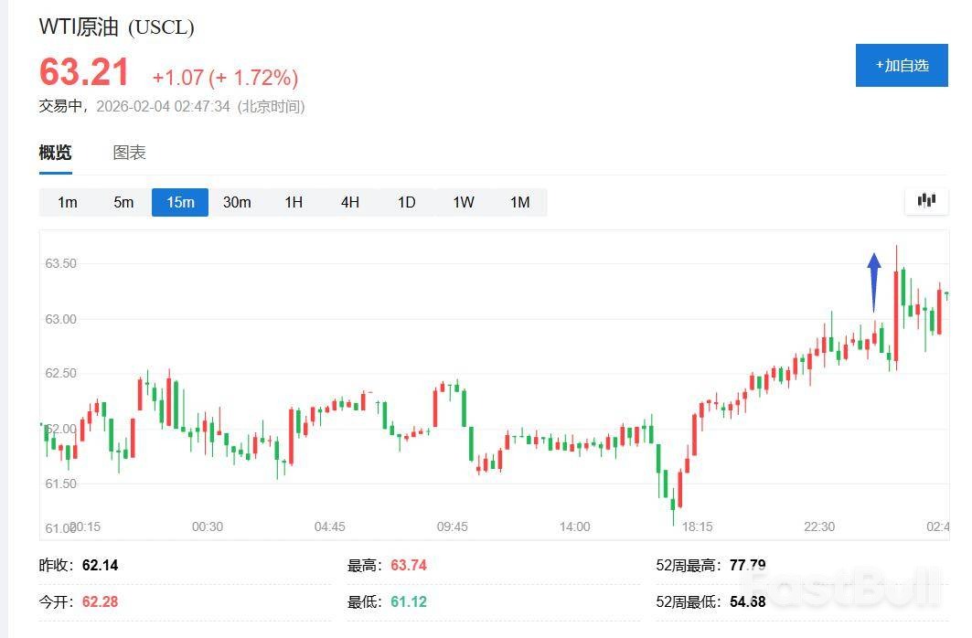The width and height of the screenshot is (972, 638).
Task: Click the 52周最高 value 77.79
Action: click(748, 565)
